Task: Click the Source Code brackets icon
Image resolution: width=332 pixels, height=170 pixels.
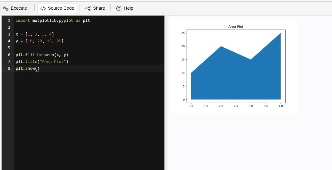Action: (43, 8)
